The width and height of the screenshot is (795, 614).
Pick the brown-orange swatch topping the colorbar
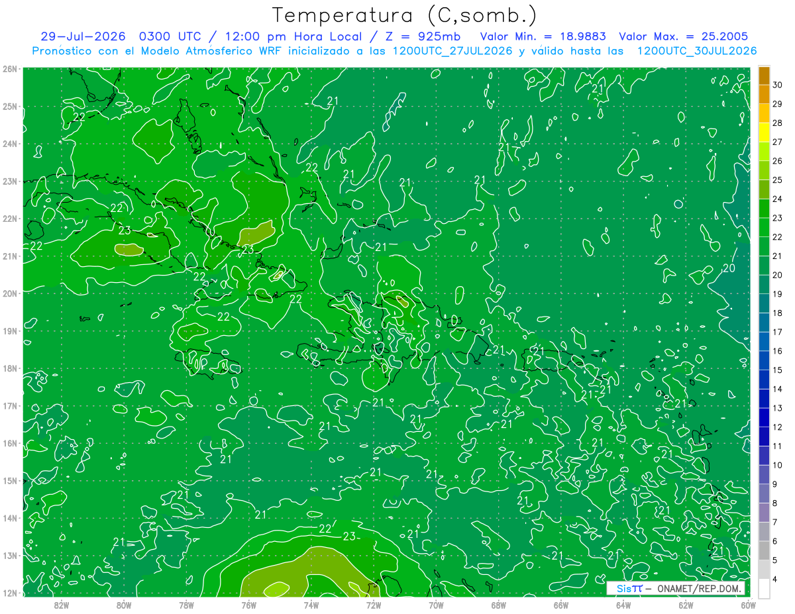click(x=764, y=76)
